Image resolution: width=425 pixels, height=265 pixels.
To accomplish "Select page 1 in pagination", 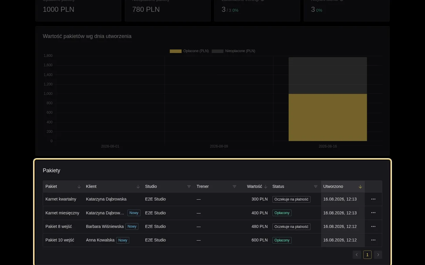I will pyautogui.click(x=367, y=255).
